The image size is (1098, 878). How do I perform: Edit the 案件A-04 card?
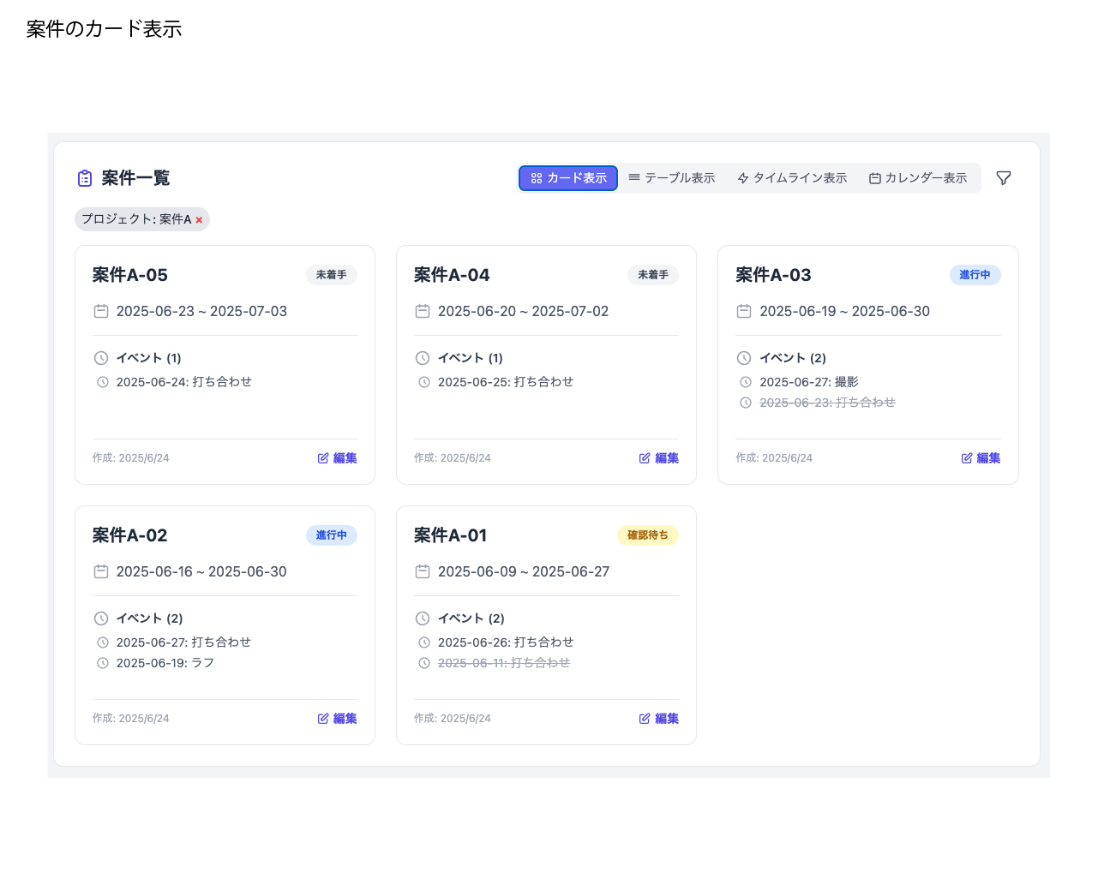tap(658, 458)
